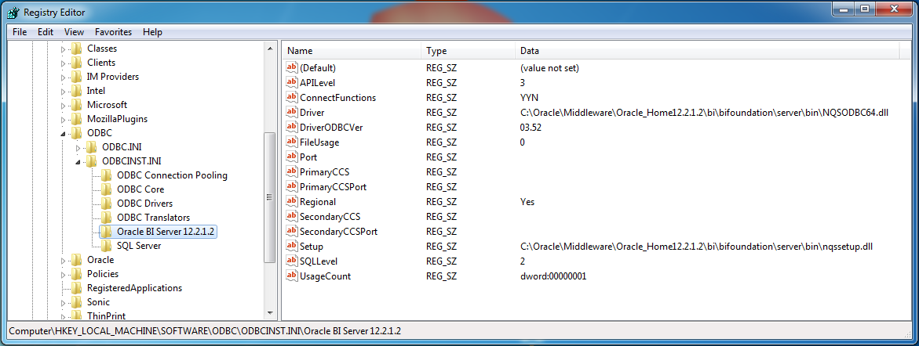Click the UsageCount value's string icon
Viewport: 919px width, 346px height.
(x=292, y=276)
